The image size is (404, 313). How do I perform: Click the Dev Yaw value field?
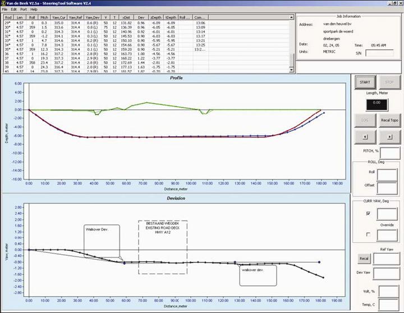(x=387, y=274)
